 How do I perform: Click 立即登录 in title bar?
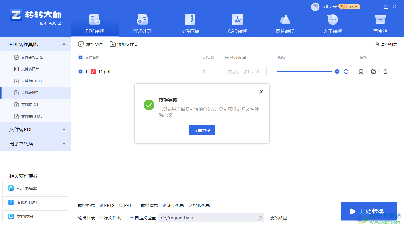click(329, 7)
